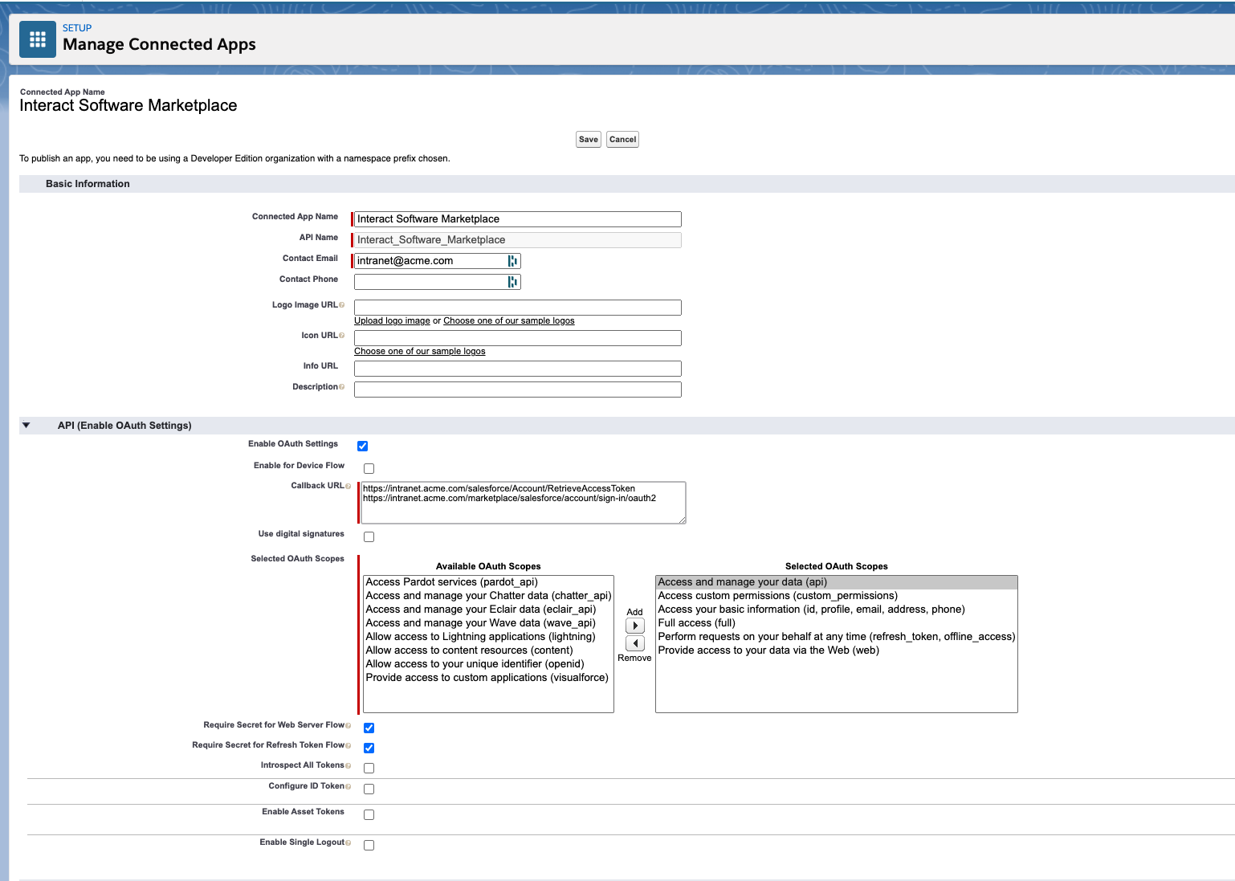Collapse the API (Enable OAuth Settings) section
The image size is (1235, 881).
(x=26, y=426)
